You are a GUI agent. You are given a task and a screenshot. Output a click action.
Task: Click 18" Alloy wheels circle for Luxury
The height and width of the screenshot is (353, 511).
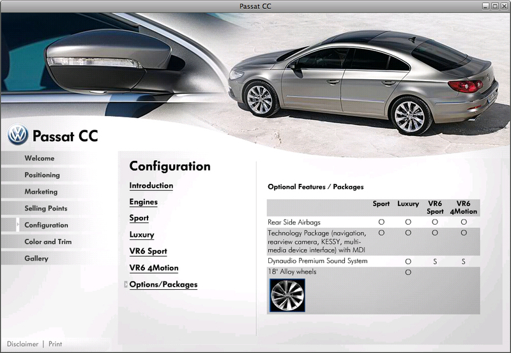[x=408, y=272]
